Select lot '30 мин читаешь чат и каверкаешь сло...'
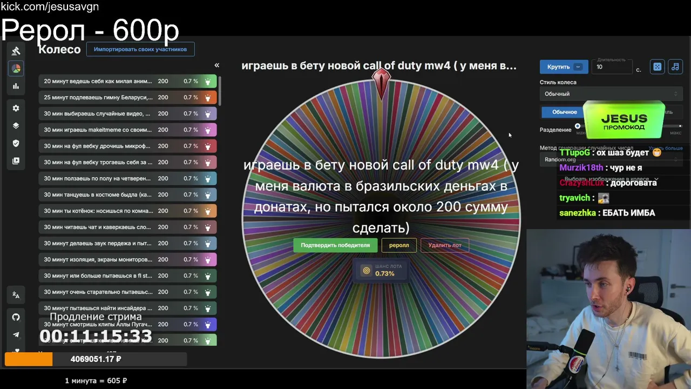Viewport: 691px width, 389px height. [x=127, y=227]
